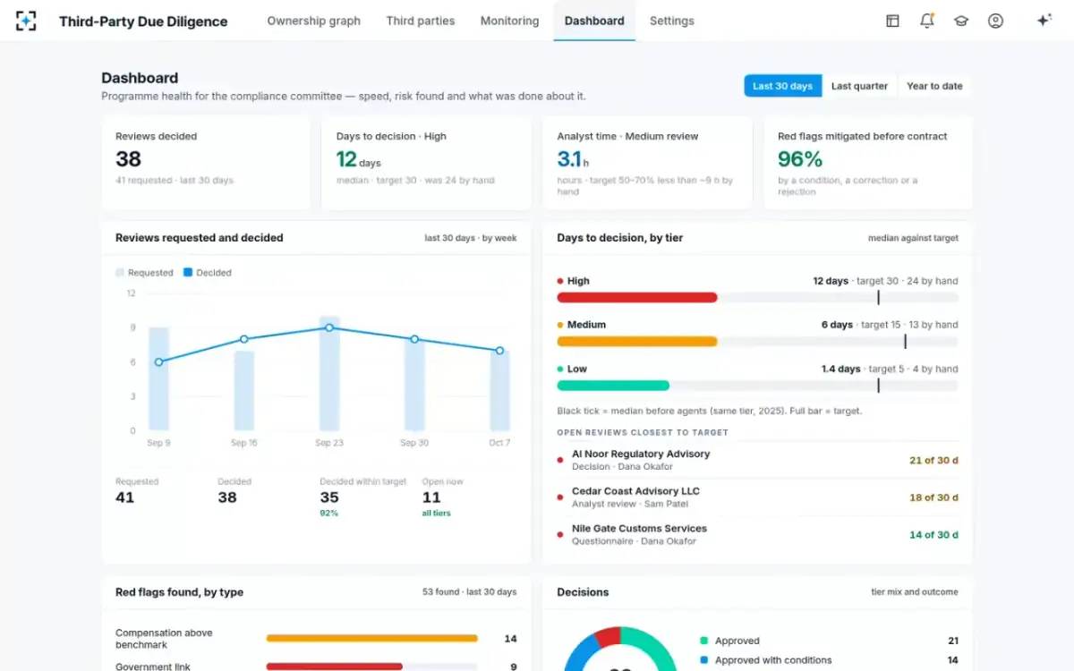
Task: Click the '14 of 30 d' value
Action: (x=933, y=535)
